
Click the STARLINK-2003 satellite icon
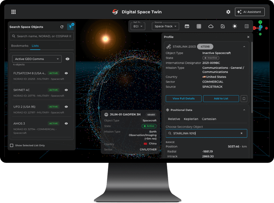coord(169,47)
